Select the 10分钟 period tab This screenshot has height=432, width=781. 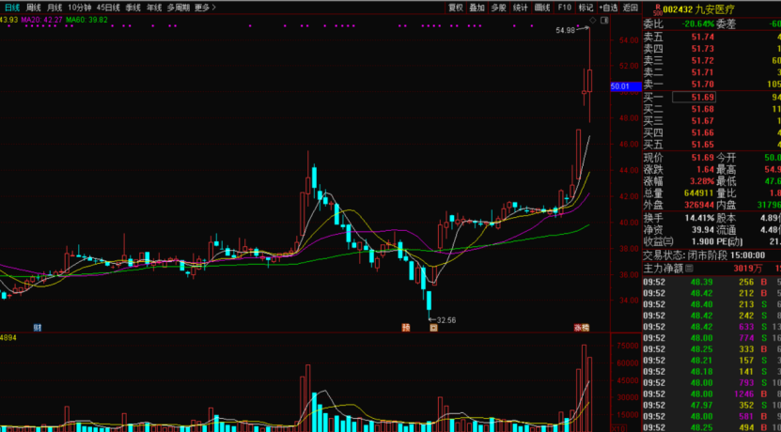pos(80,8)
